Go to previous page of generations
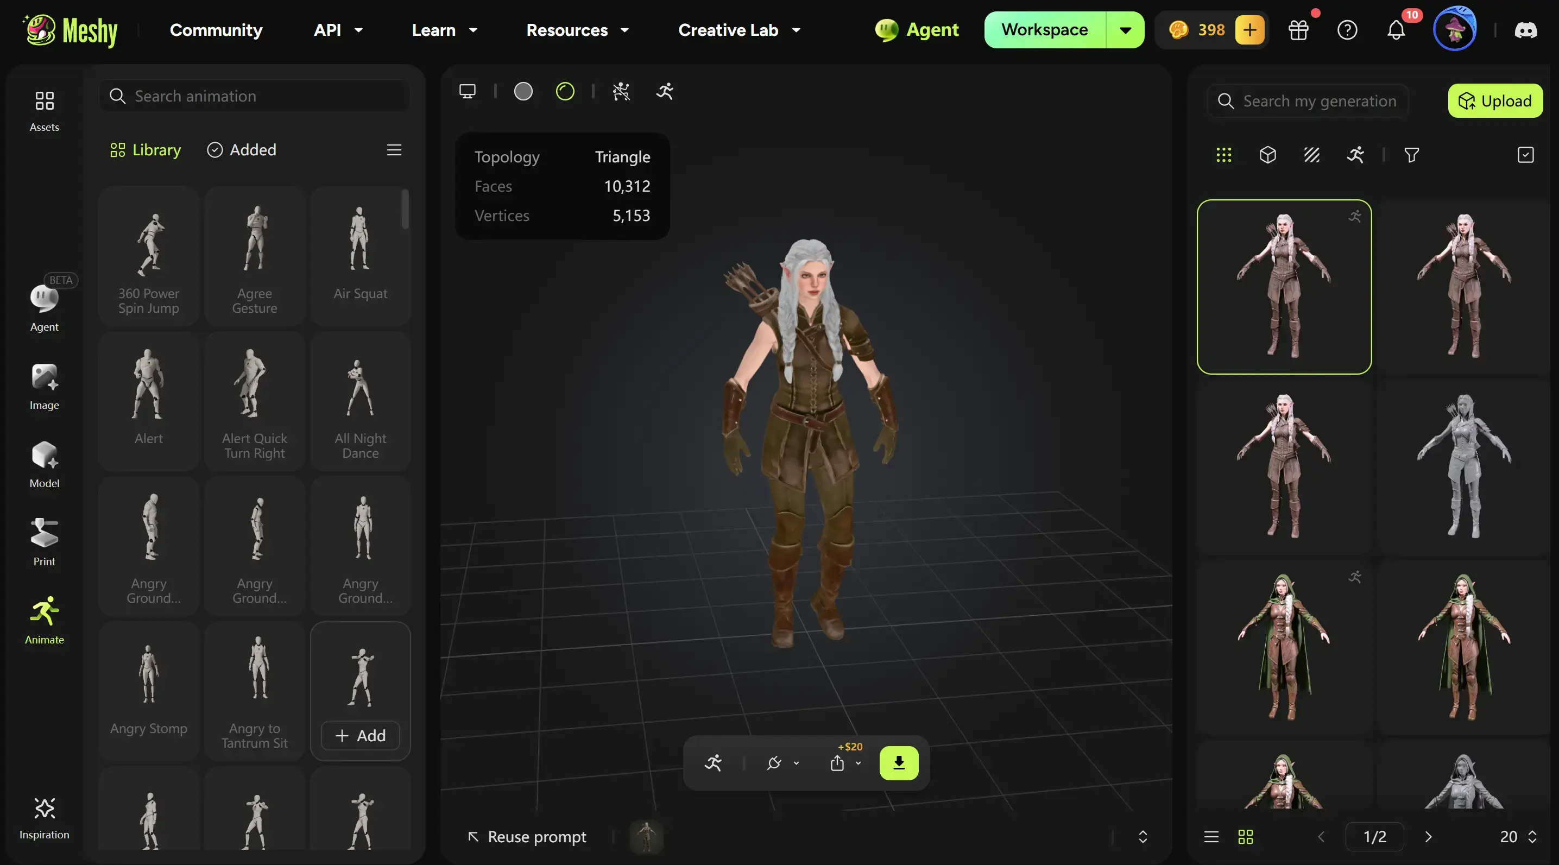This screenshot has height=865, width=1559. pos(1321,837)
